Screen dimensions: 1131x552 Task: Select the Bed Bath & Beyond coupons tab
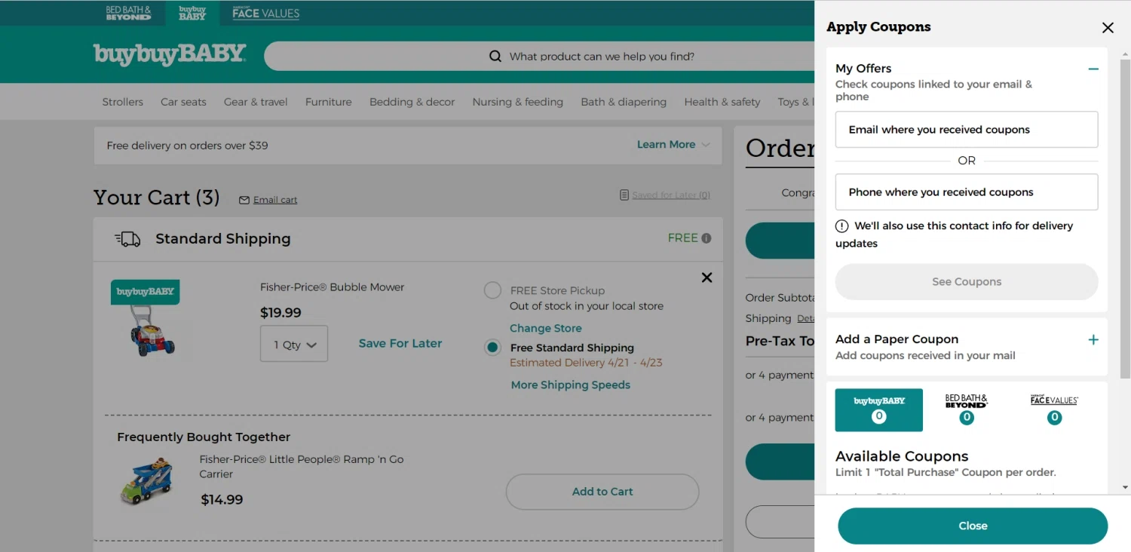[x=967, y=409]
